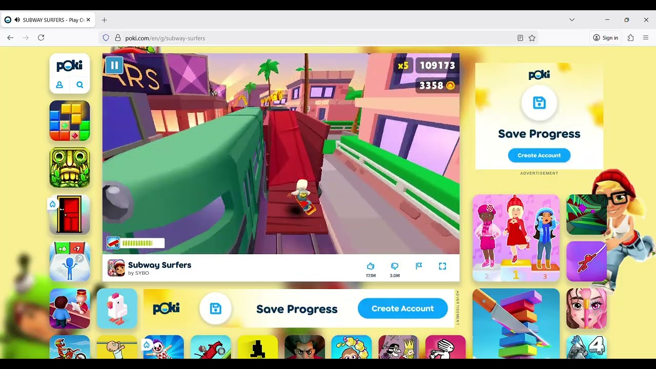
Task: Open the browser extensions puzzle icon
Action: tap(630, 38)
